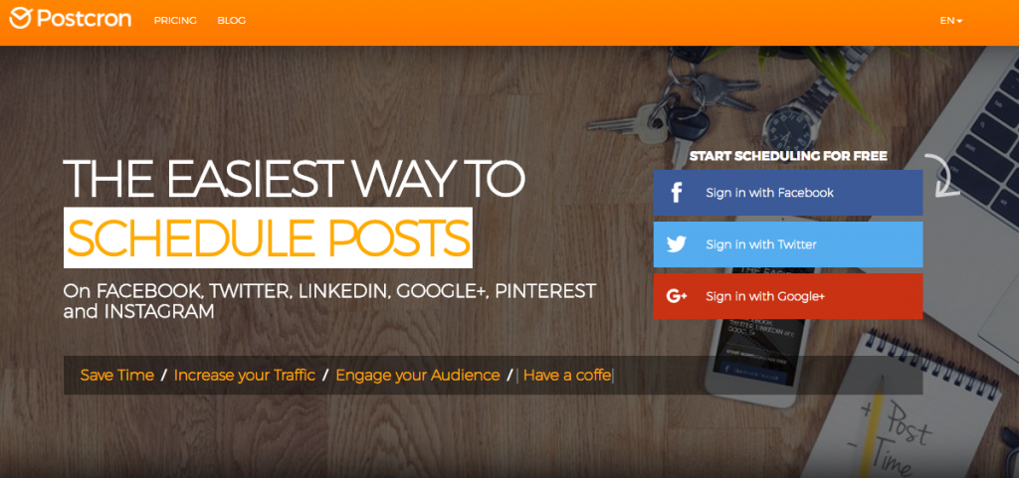Click the Twitter bird icon
The image size is (1019, 478).
click(677, 244)
